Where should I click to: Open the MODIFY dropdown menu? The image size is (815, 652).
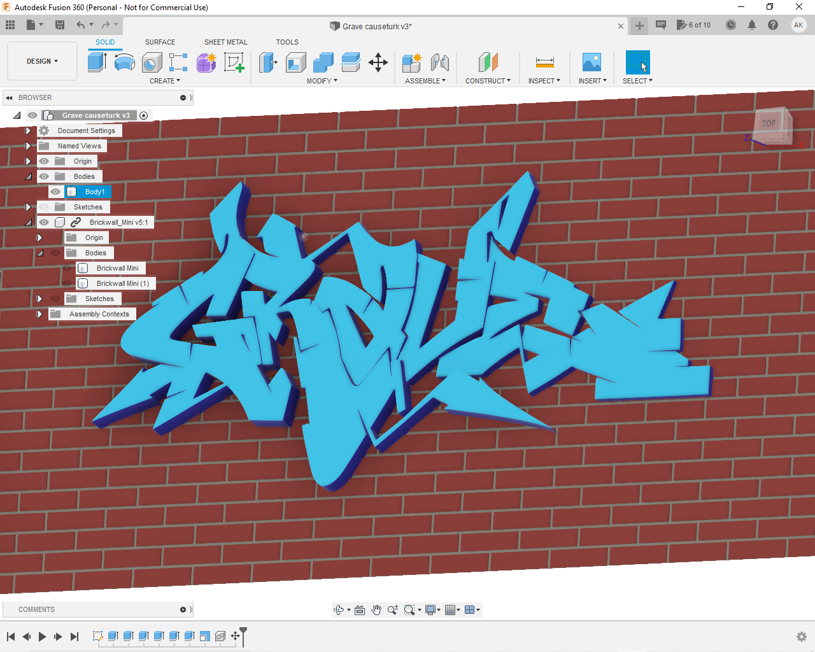[322, 81]
